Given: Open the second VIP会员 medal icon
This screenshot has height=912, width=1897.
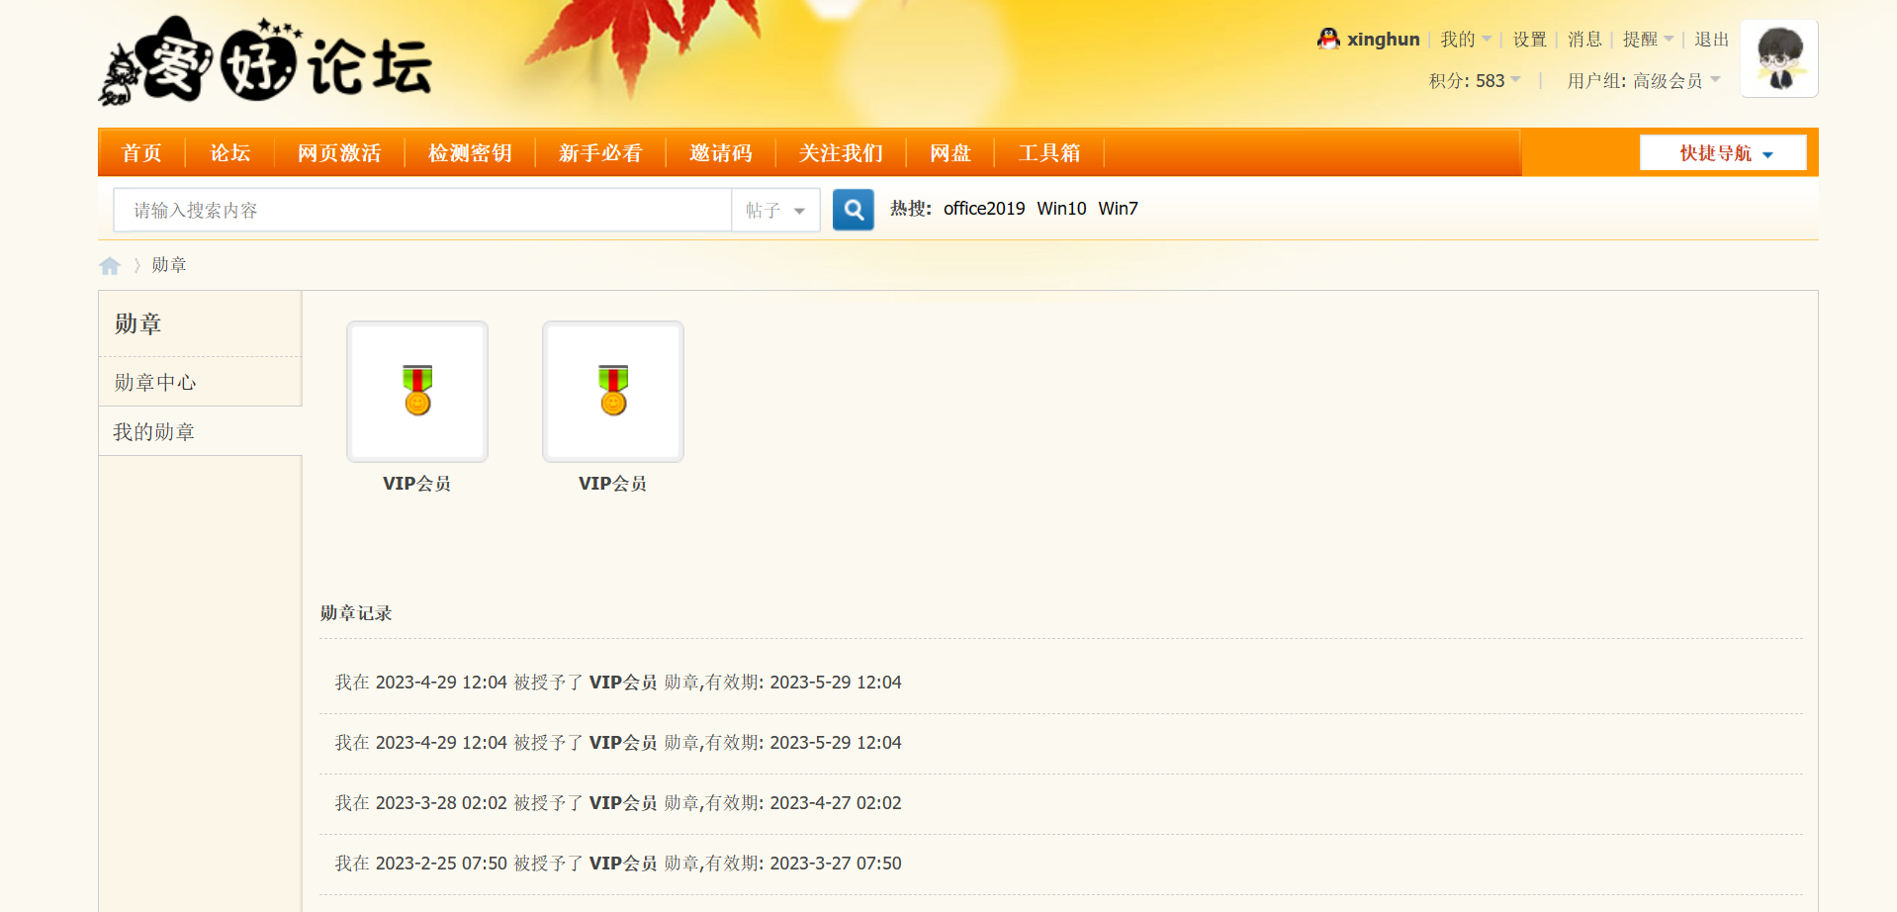Looking at the screenshot, I should [612, 391].
